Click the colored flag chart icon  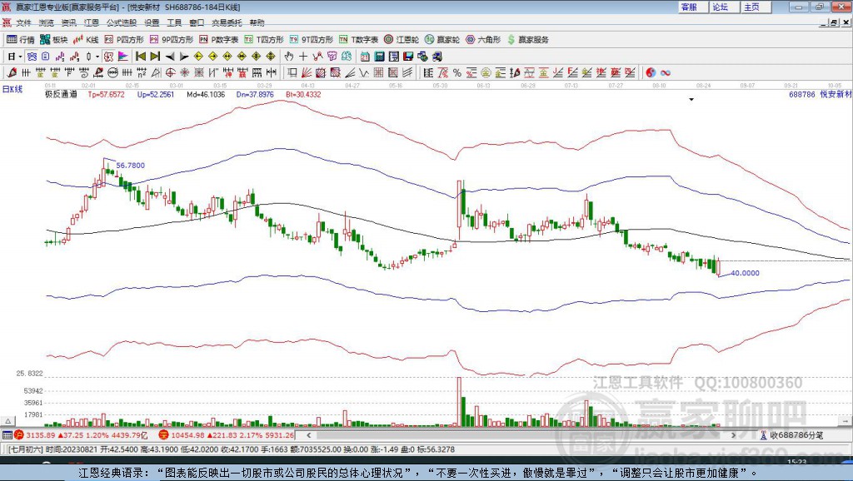coord(123,57)
